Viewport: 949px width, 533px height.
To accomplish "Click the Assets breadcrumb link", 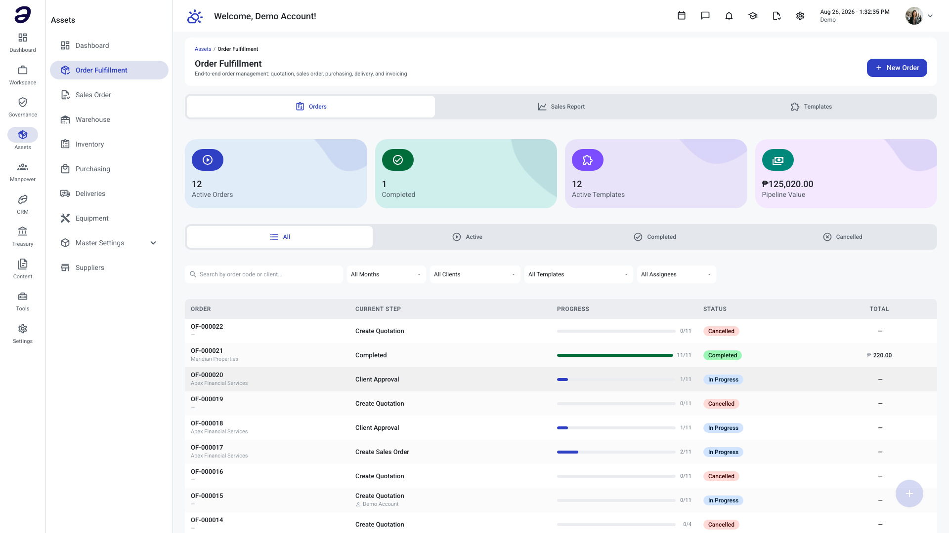I will (x=203, y=49).
